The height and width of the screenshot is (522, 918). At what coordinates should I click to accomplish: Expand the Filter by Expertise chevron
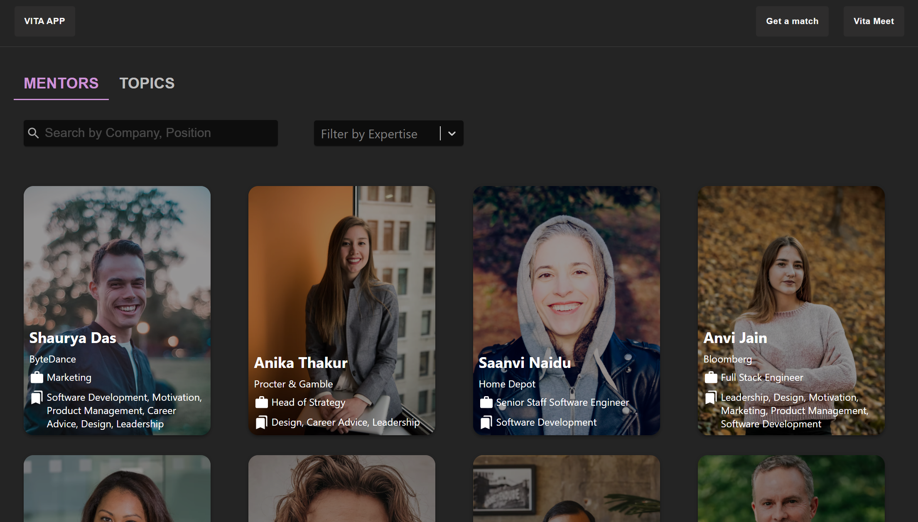452,133
